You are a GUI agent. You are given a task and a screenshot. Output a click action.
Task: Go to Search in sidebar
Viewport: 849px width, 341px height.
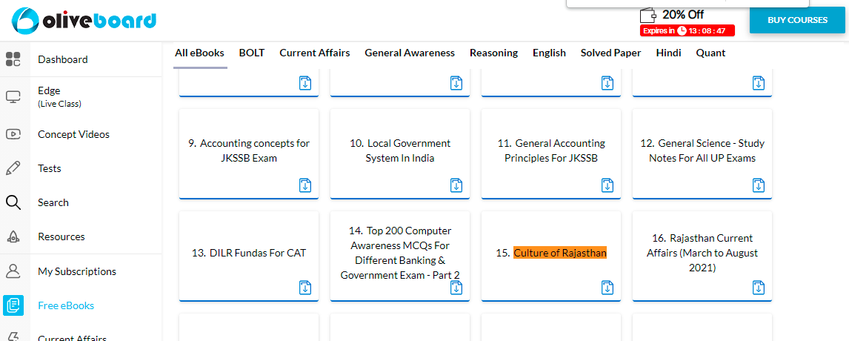pyautogui.click(x=53, y=203)
